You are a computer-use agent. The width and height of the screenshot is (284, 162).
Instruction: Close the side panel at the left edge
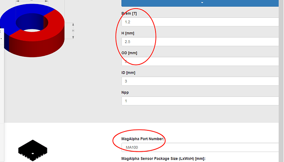[0, 32]
